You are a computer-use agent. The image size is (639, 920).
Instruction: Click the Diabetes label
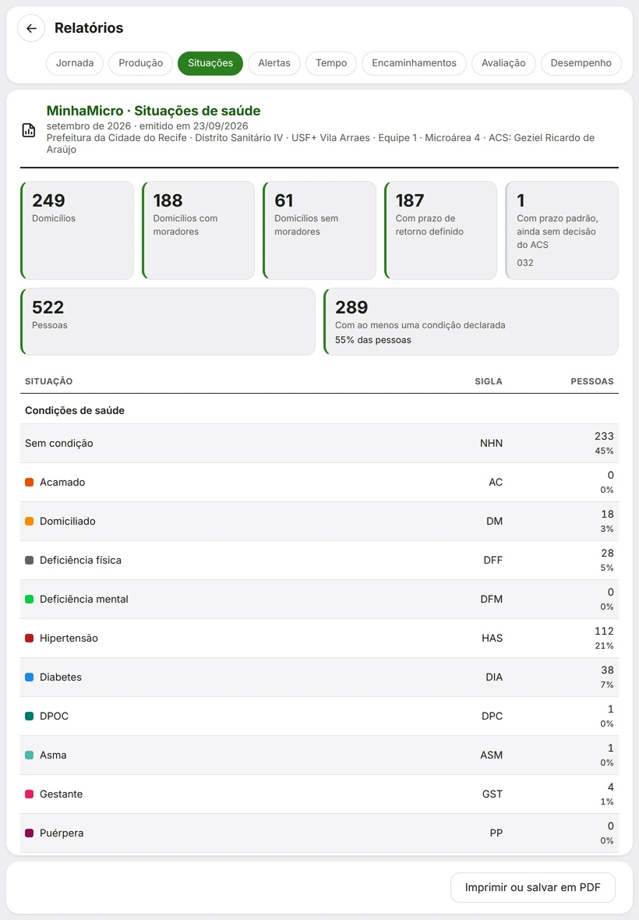pyautogui.click(x=60, y=677)
